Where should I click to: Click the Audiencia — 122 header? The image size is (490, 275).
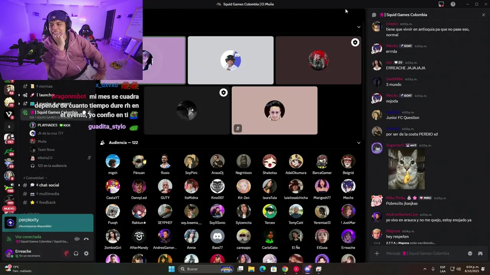click(123, 143)
